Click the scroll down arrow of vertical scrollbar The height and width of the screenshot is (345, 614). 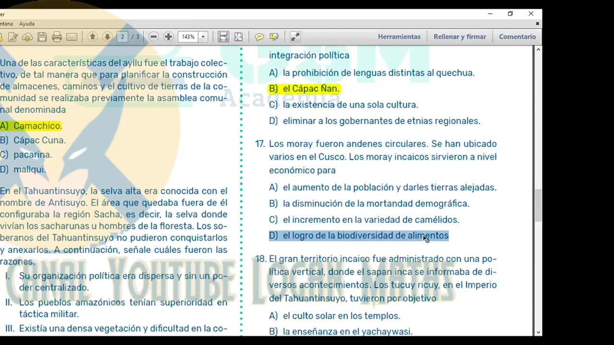point(538,332)
